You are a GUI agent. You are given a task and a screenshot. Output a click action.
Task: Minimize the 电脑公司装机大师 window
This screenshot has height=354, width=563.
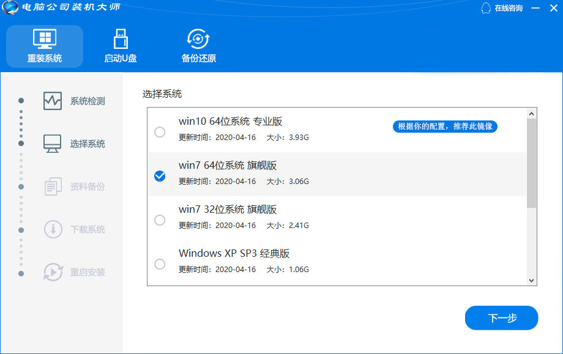[535, 8]
